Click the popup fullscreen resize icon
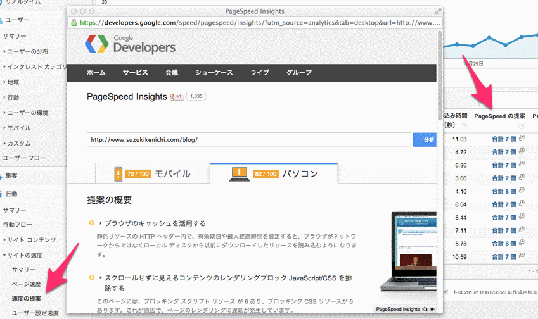538x319 pixels. pyautogui.click(x=437, y=11)
